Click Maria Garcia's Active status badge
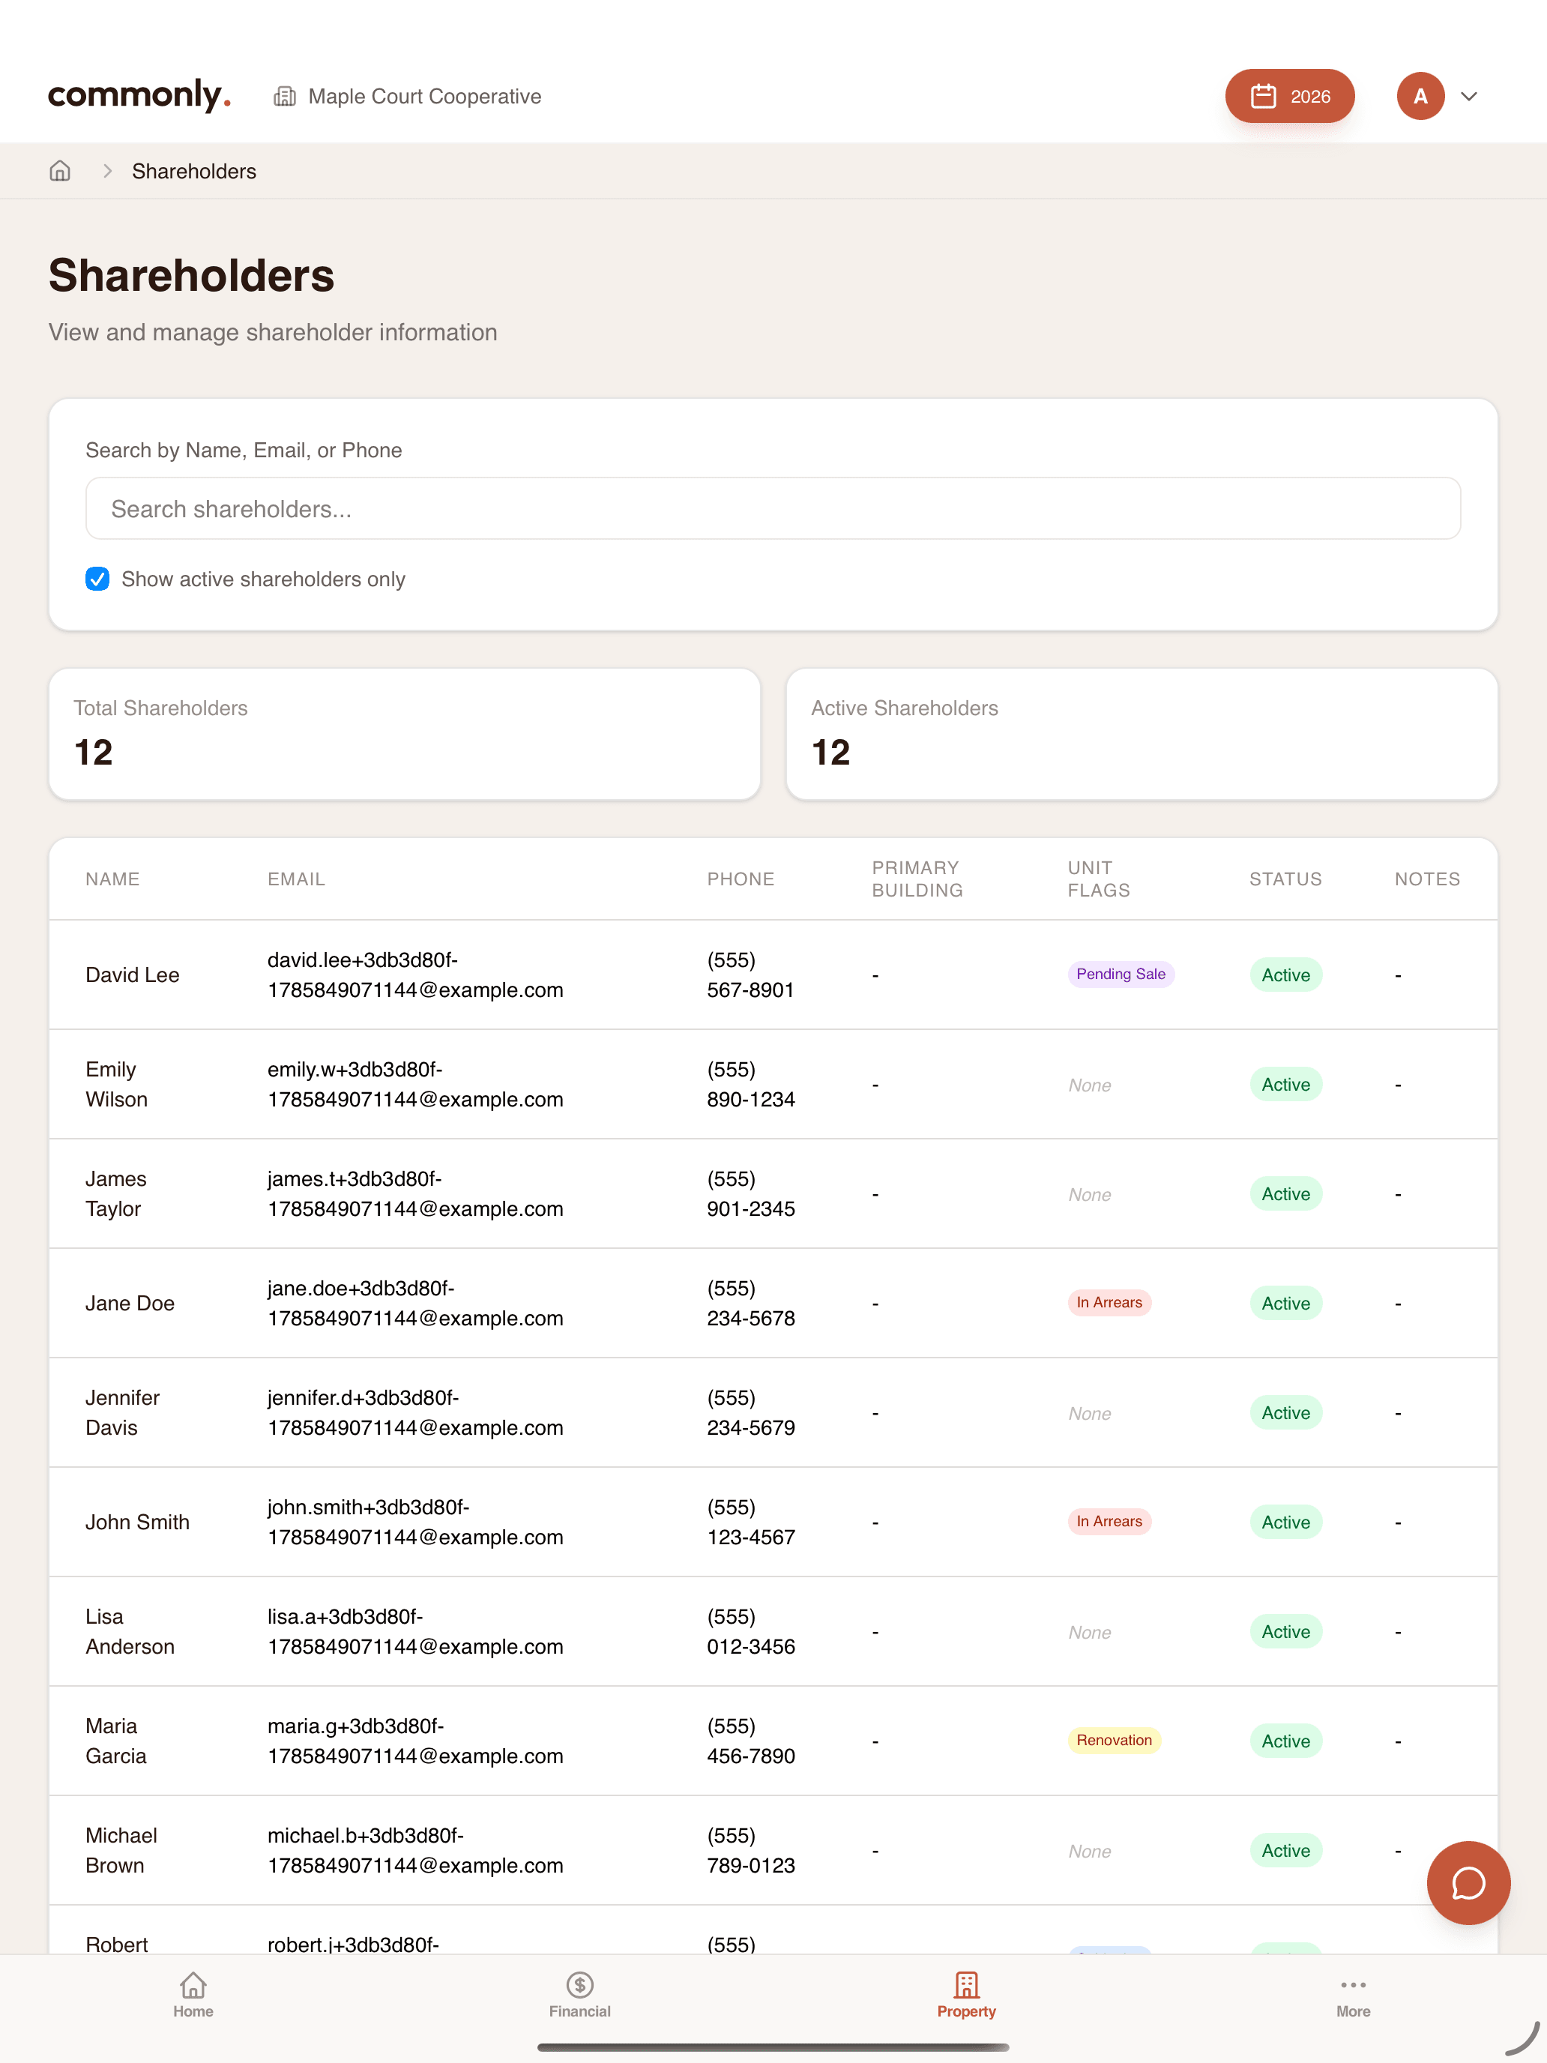 (x=1285, y=1741)
